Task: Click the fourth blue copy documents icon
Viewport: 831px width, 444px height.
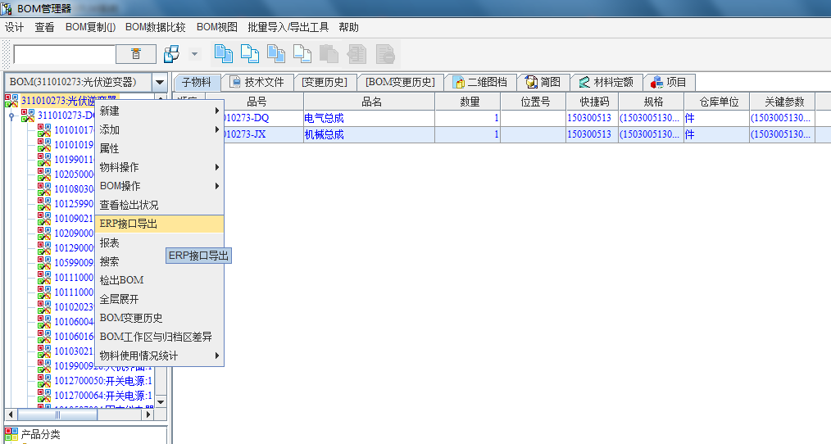Action: coord(302,54)
